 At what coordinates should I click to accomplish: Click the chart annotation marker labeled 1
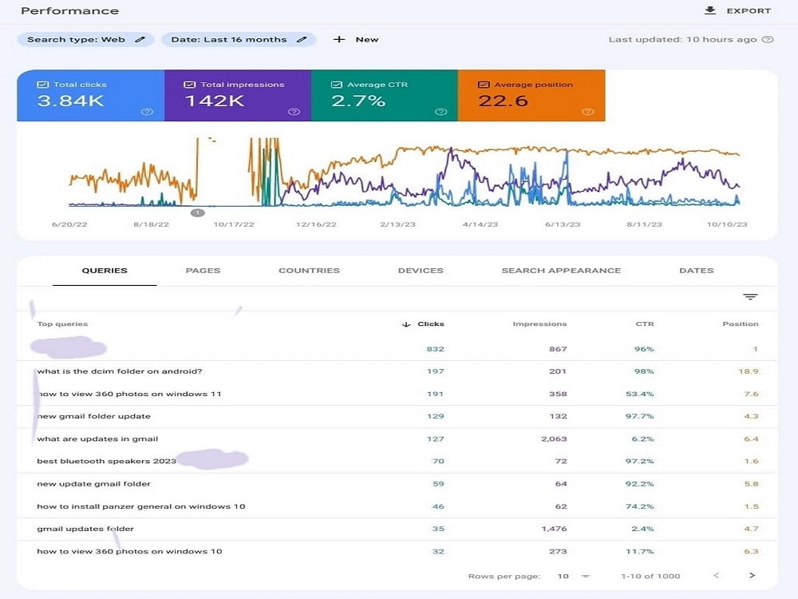click(198, 212)
